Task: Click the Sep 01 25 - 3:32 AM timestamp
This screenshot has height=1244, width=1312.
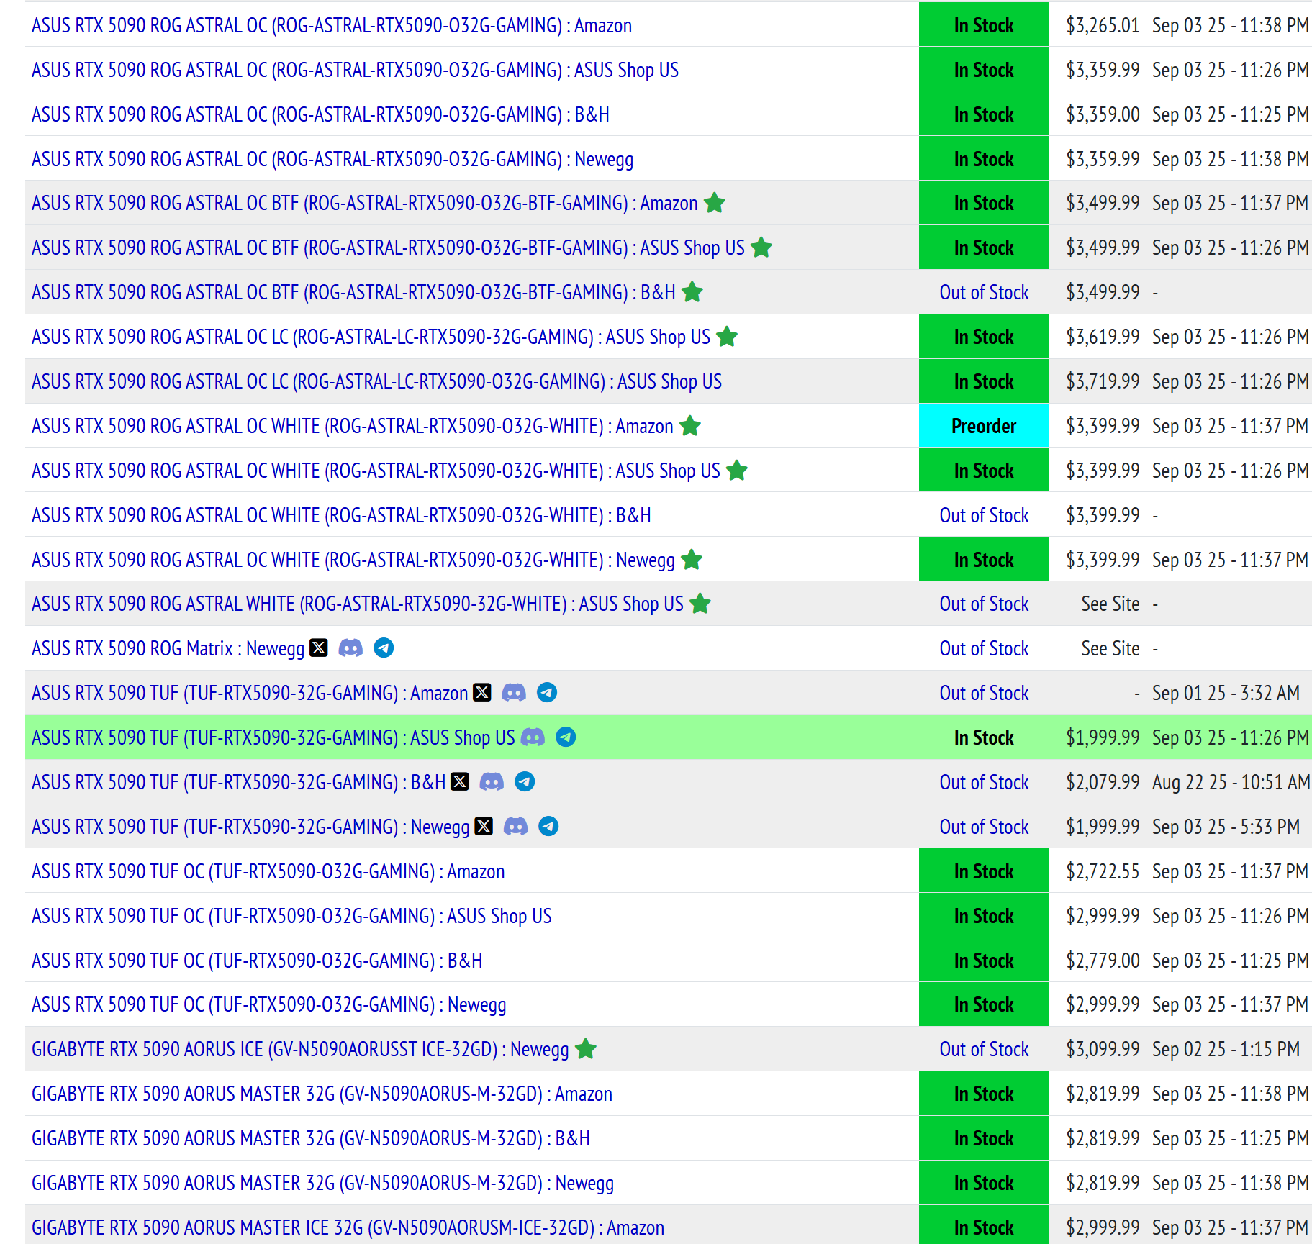Action: 1226,693
